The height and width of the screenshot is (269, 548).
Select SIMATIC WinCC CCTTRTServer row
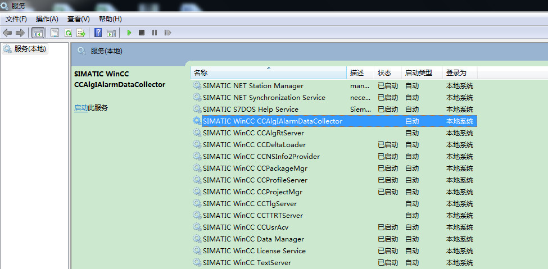pos(334,216)
